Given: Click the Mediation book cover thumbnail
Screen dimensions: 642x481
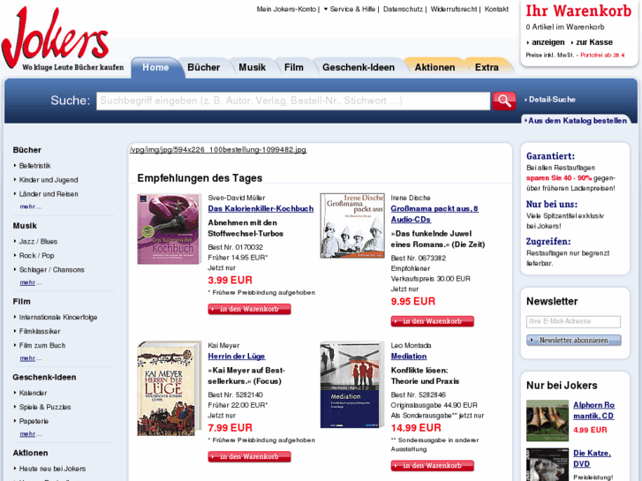Looking at the screenshot, I should (352, 385).
